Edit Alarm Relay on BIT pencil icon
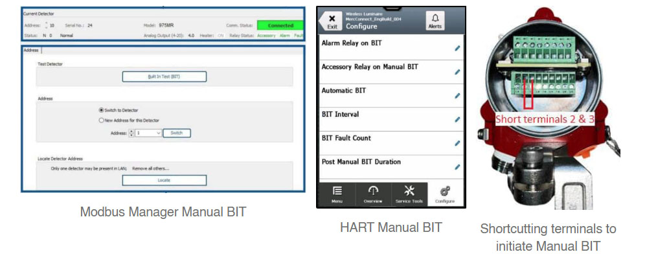This screenshot has width=658, height=263. (457, 48)
